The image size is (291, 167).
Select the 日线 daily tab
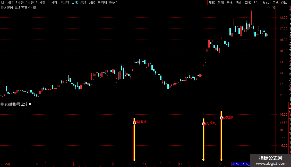(x=75, y=2)
